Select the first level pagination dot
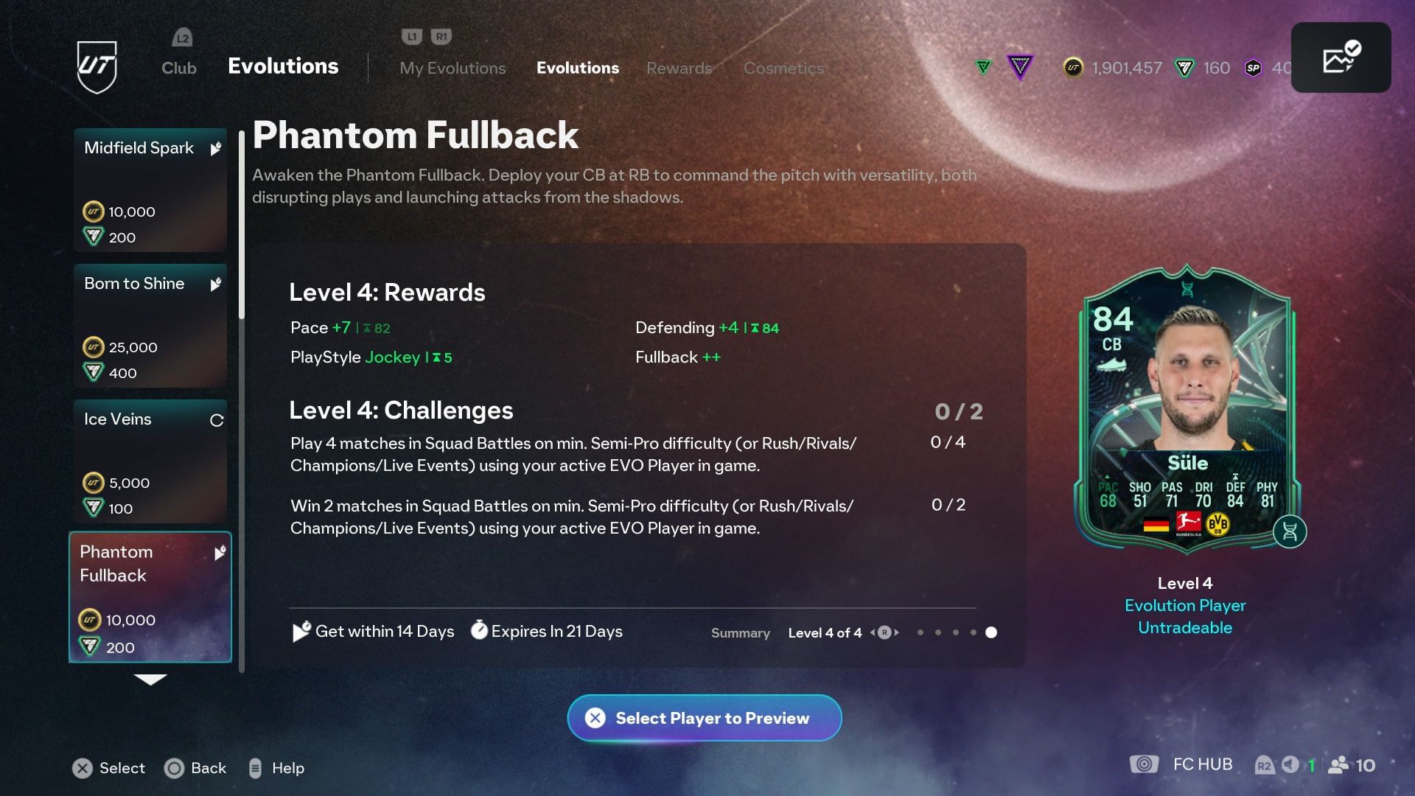1415x796 pixels. point(920,632)
